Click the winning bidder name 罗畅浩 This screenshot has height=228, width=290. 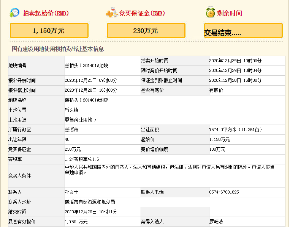coord(217,222)
